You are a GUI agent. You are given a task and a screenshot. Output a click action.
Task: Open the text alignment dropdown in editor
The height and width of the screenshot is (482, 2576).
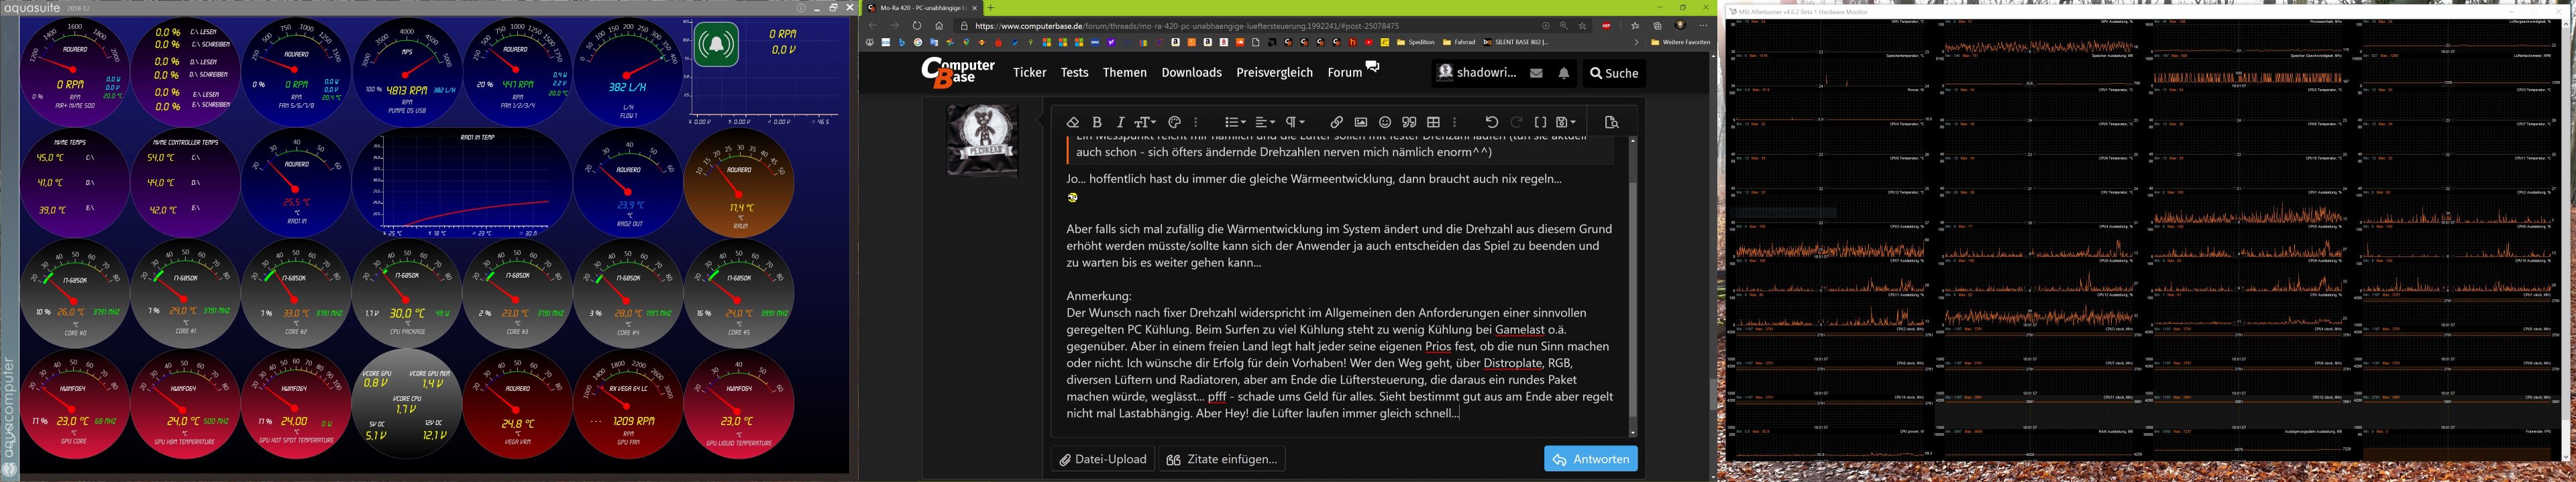click(x=1265, y=122)
